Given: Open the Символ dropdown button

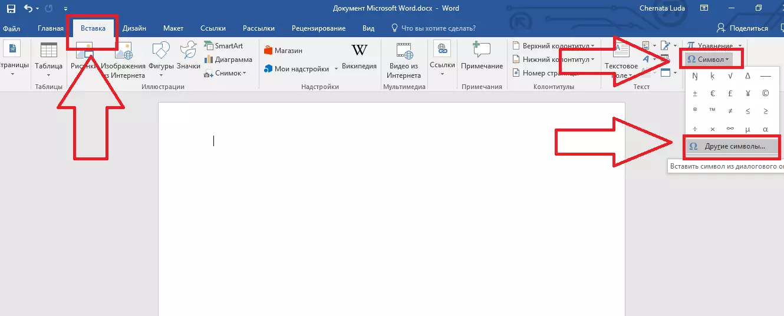Looking at the screenshot, I should pyautogui.click(x=710, y=60).
